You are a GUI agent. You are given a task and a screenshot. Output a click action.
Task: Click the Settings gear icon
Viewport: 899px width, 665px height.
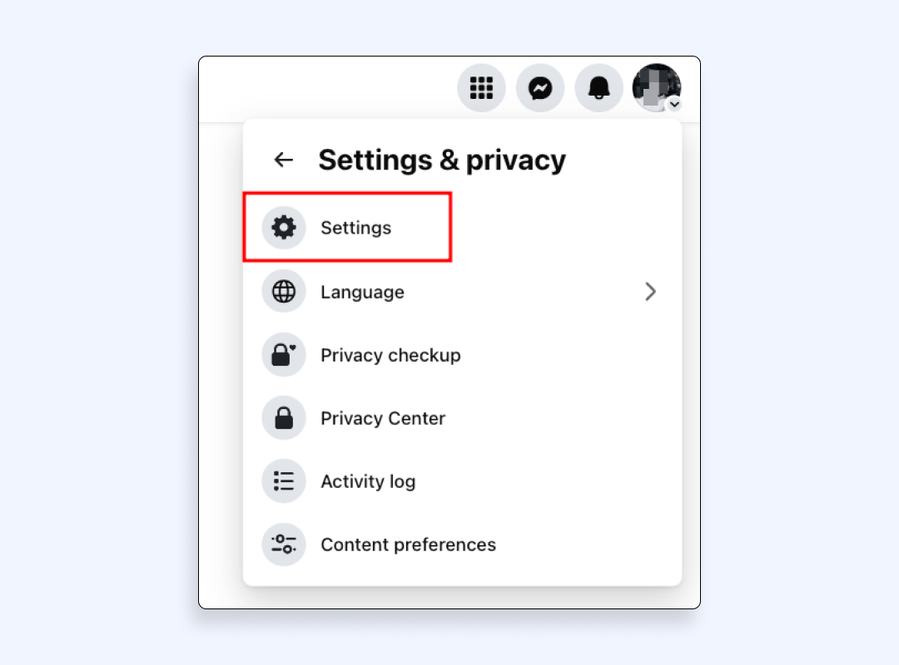(x=284, y=228)
